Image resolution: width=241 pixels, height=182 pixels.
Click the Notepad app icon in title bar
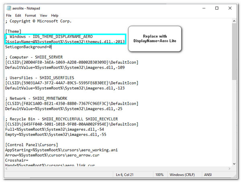[x=9, y=8]
